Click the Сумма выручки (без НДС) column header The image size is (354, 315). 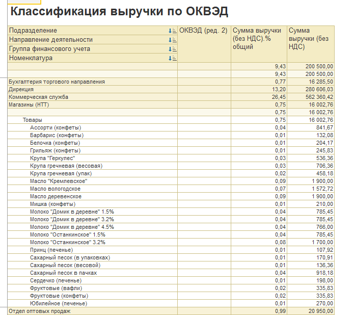[x=310, y=39]
